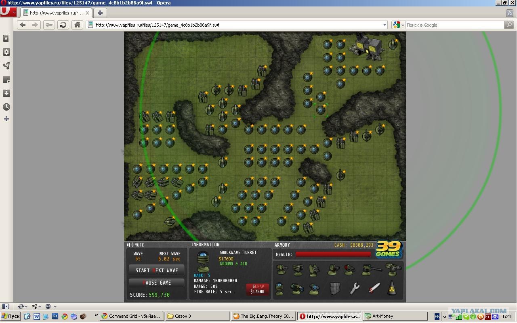Switch to Command Grid Chrome window in the taskbar

pos(132,316)
